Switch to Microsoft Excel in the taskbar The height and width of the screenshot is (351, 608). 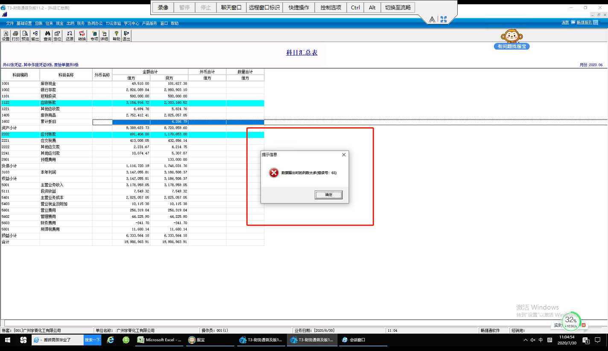click(160, 340)
